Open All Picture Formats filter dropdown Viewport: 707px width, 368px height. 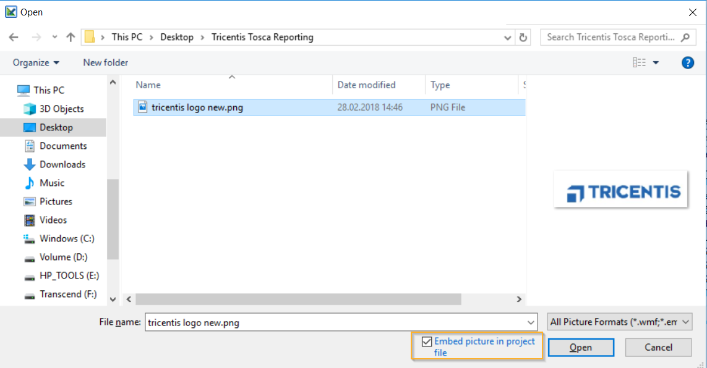[620, 322]
